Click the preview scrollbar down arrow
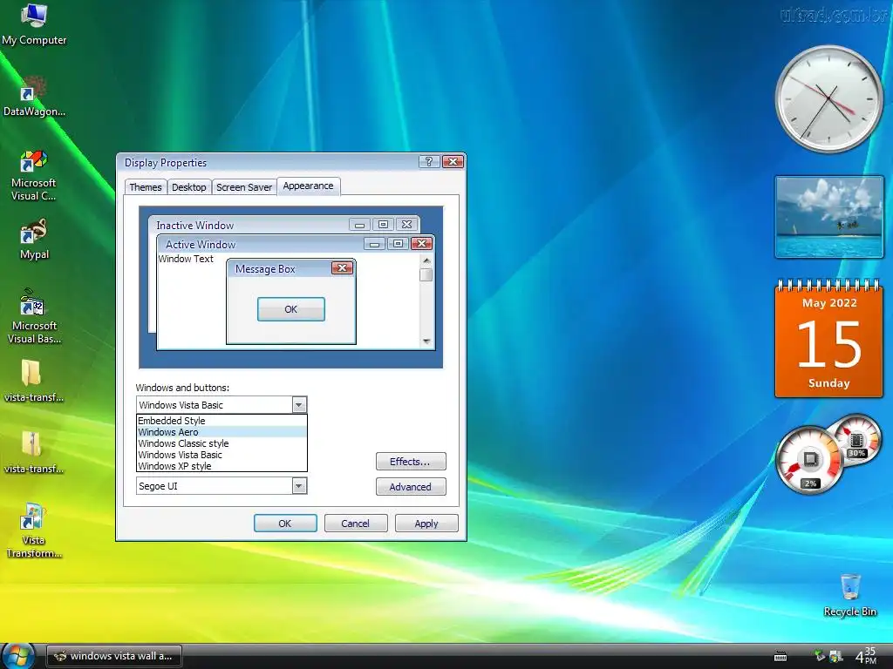The image size is (893, 669). 426,341
